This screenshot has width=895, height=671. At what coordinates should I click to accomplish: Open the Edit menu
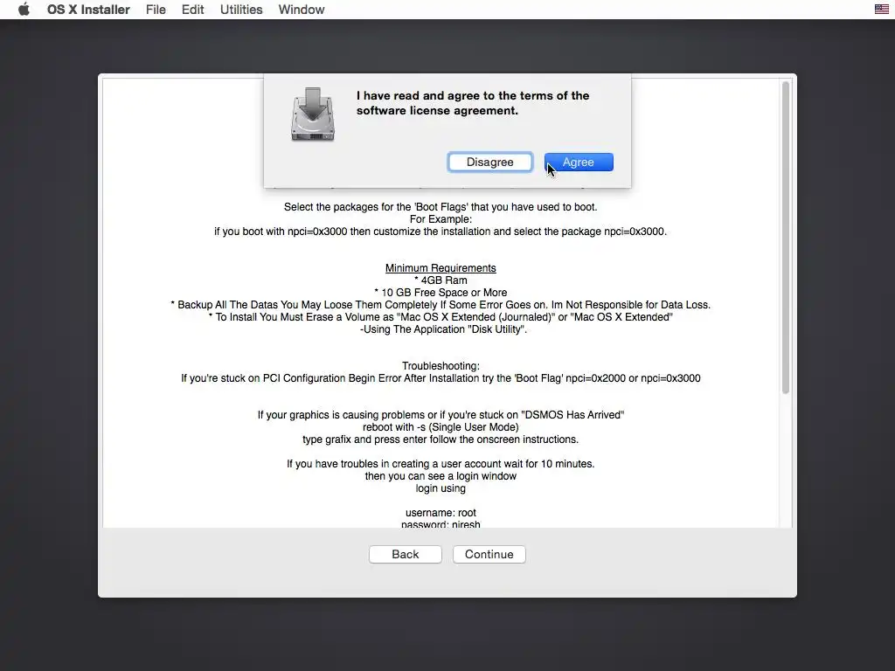[x=192, y=10]
